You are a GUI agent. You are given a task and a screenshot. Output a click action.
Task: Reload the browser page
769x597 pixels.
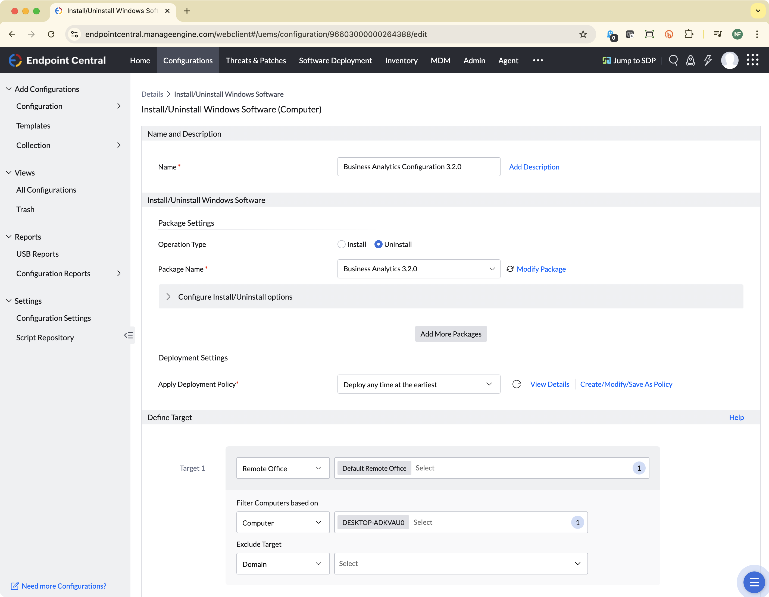[x=51, y=34]
